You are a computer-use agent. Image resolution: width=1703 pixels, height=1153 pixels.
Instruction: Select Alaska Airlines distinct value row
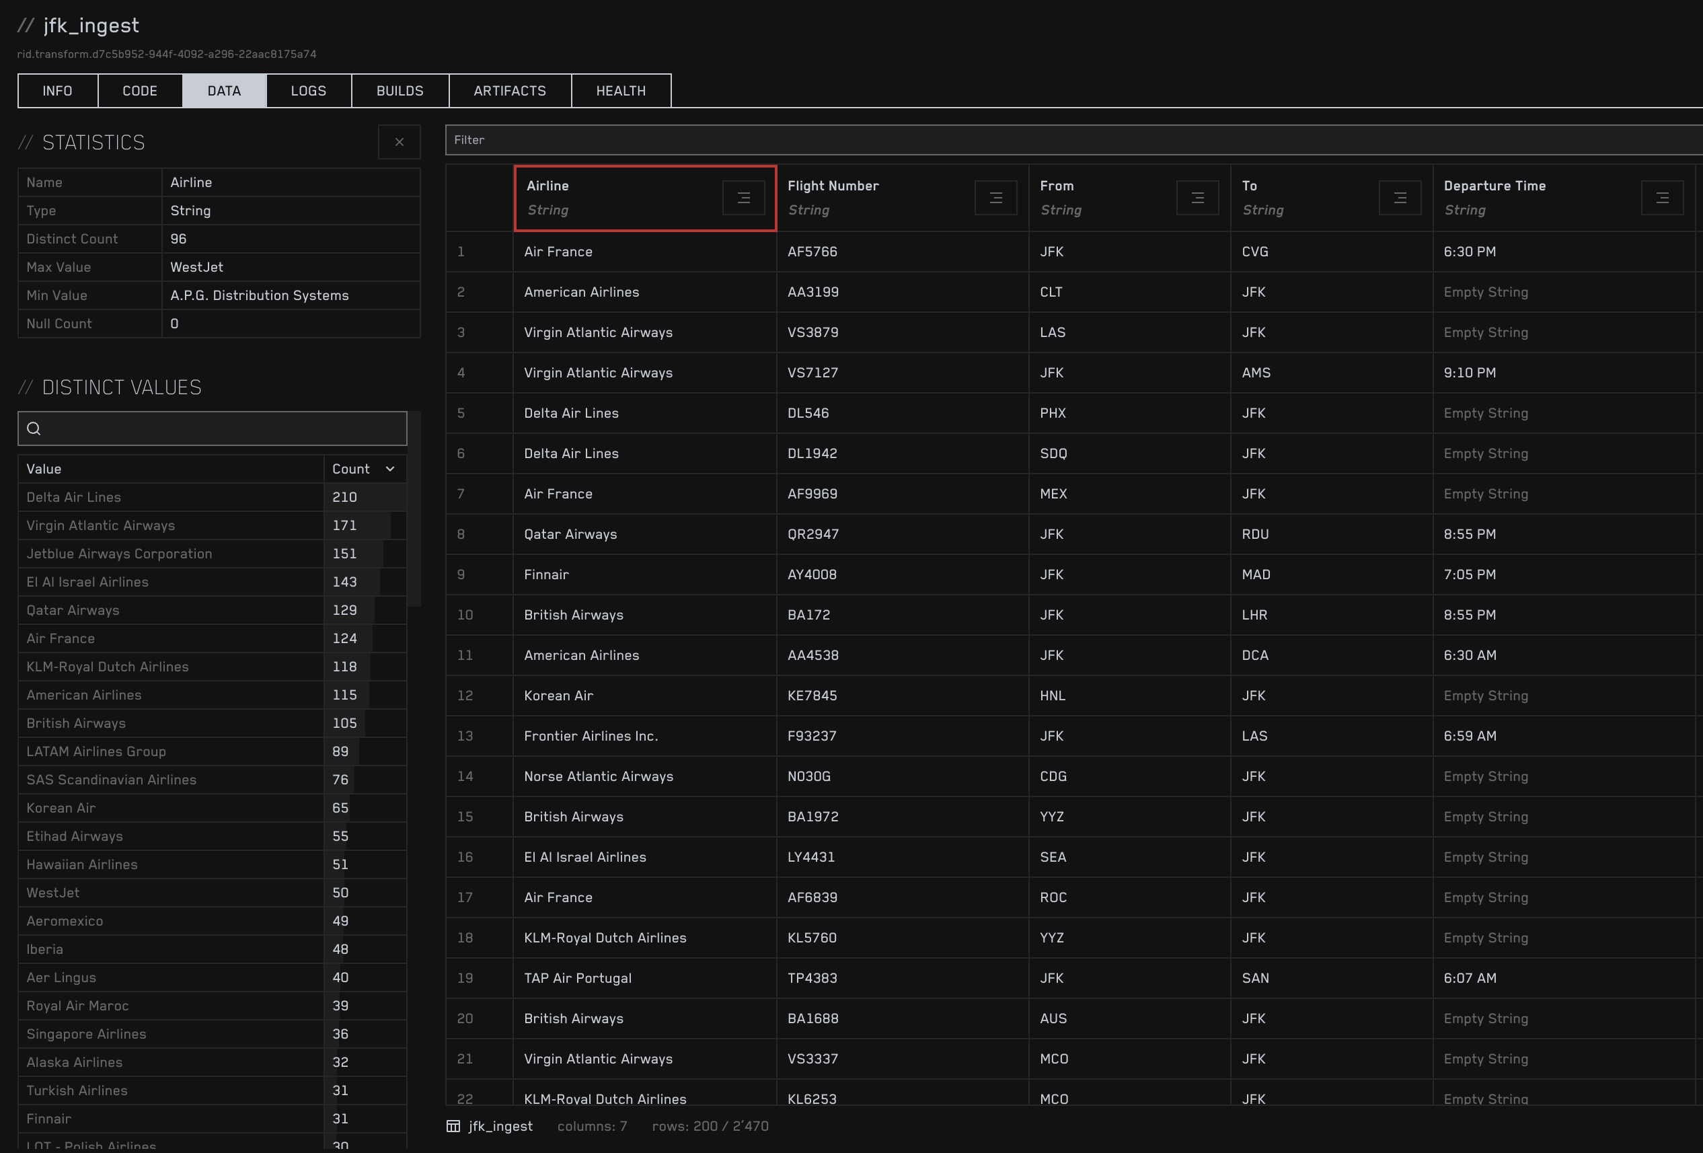[213, 1062]
